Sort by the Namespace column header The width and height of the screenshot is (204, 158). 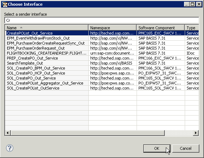pos(112,28)
